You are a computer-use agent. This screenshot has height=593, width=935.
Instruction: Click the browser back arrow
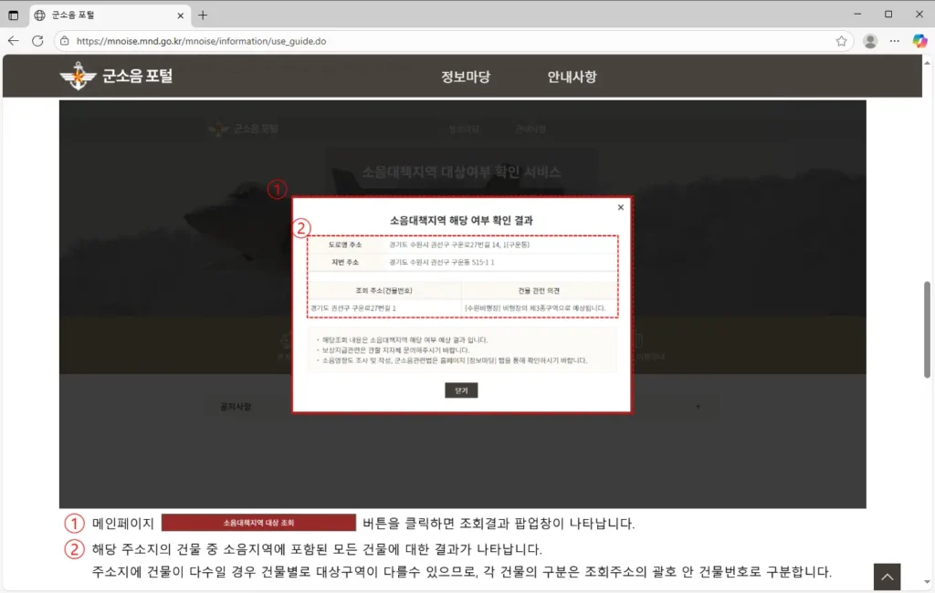14,41
